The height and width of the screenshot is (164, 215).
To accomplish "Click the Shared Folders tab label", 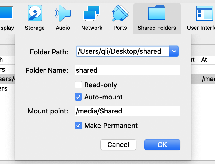I will click(157, 28).
